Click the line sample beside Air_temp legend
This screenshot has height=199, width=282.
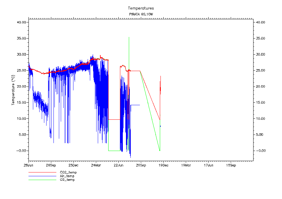click(x=42, y=176)
